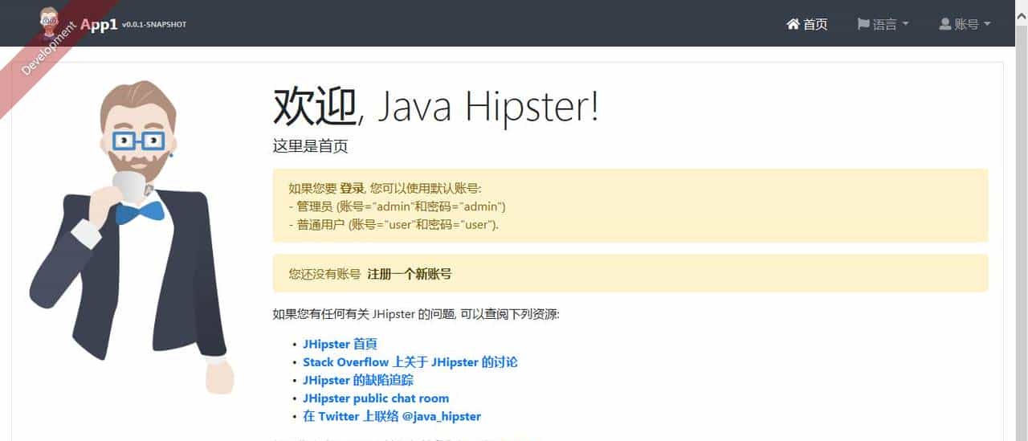Open the Twitter @java_hipster link
Viewport: 1028px width, 441px height.
[392, 416]
